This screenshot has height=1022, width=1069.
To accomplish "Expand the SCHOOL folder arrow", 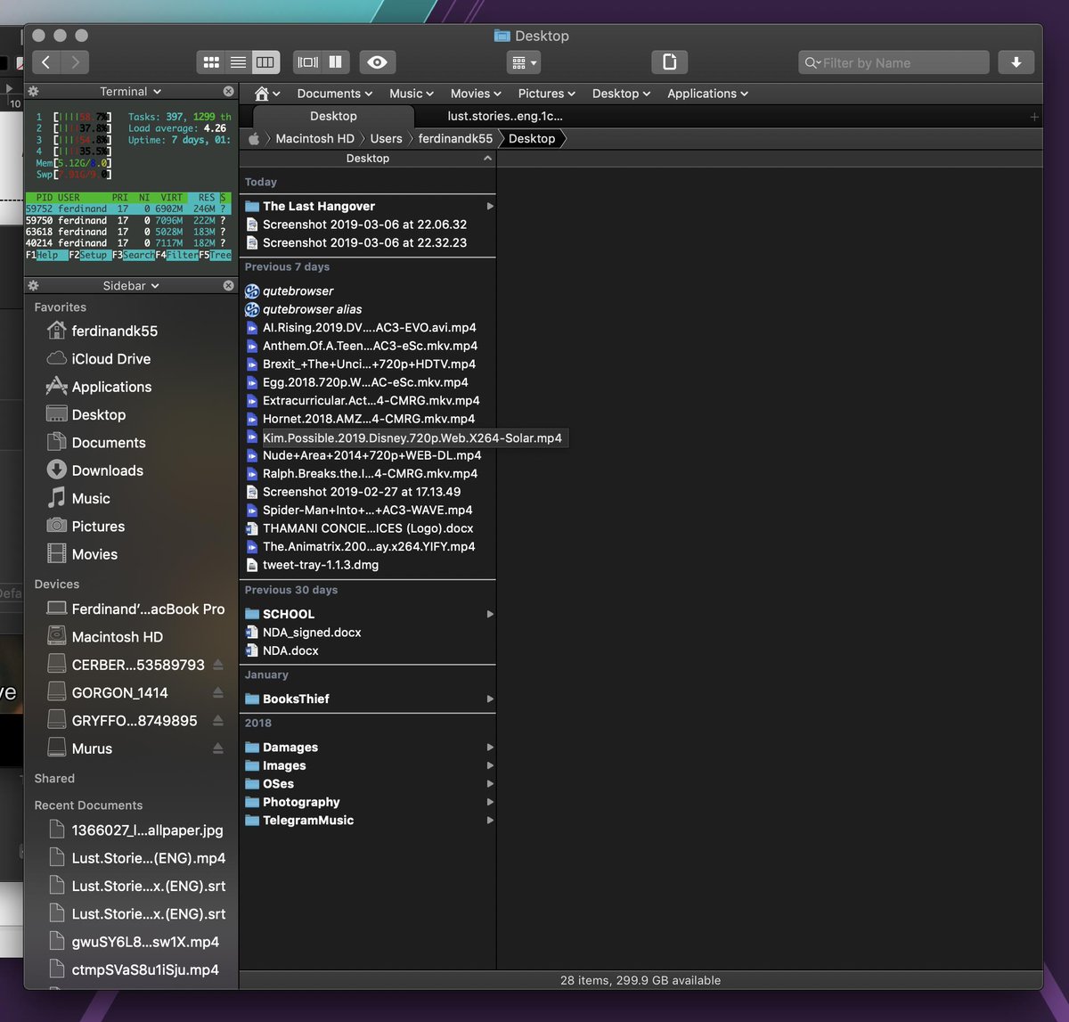I will tap(490, 614).
